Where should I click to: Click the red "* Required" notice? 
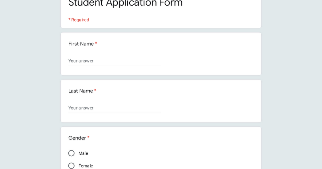coord(79,20)
